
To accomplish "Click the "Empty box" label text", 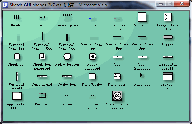I will [142, 25].
